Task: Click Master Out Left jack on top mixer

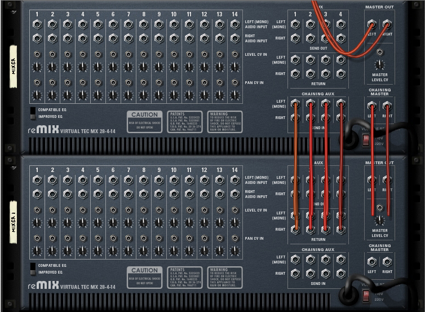Action: [371, 25]
